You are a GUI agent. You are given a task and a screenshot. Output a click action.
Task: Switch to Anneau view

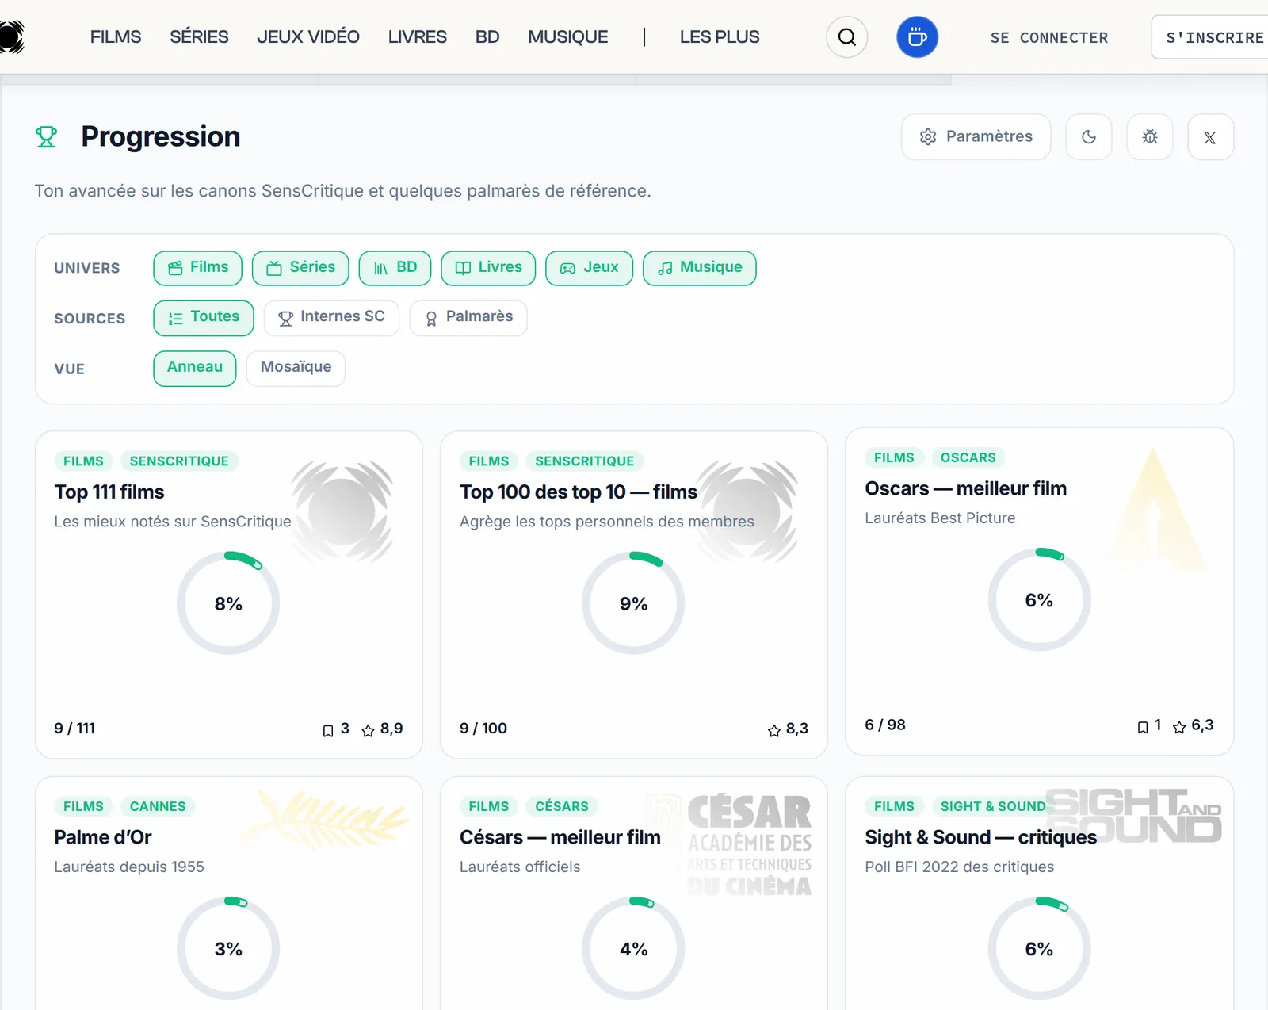[195, 369]
